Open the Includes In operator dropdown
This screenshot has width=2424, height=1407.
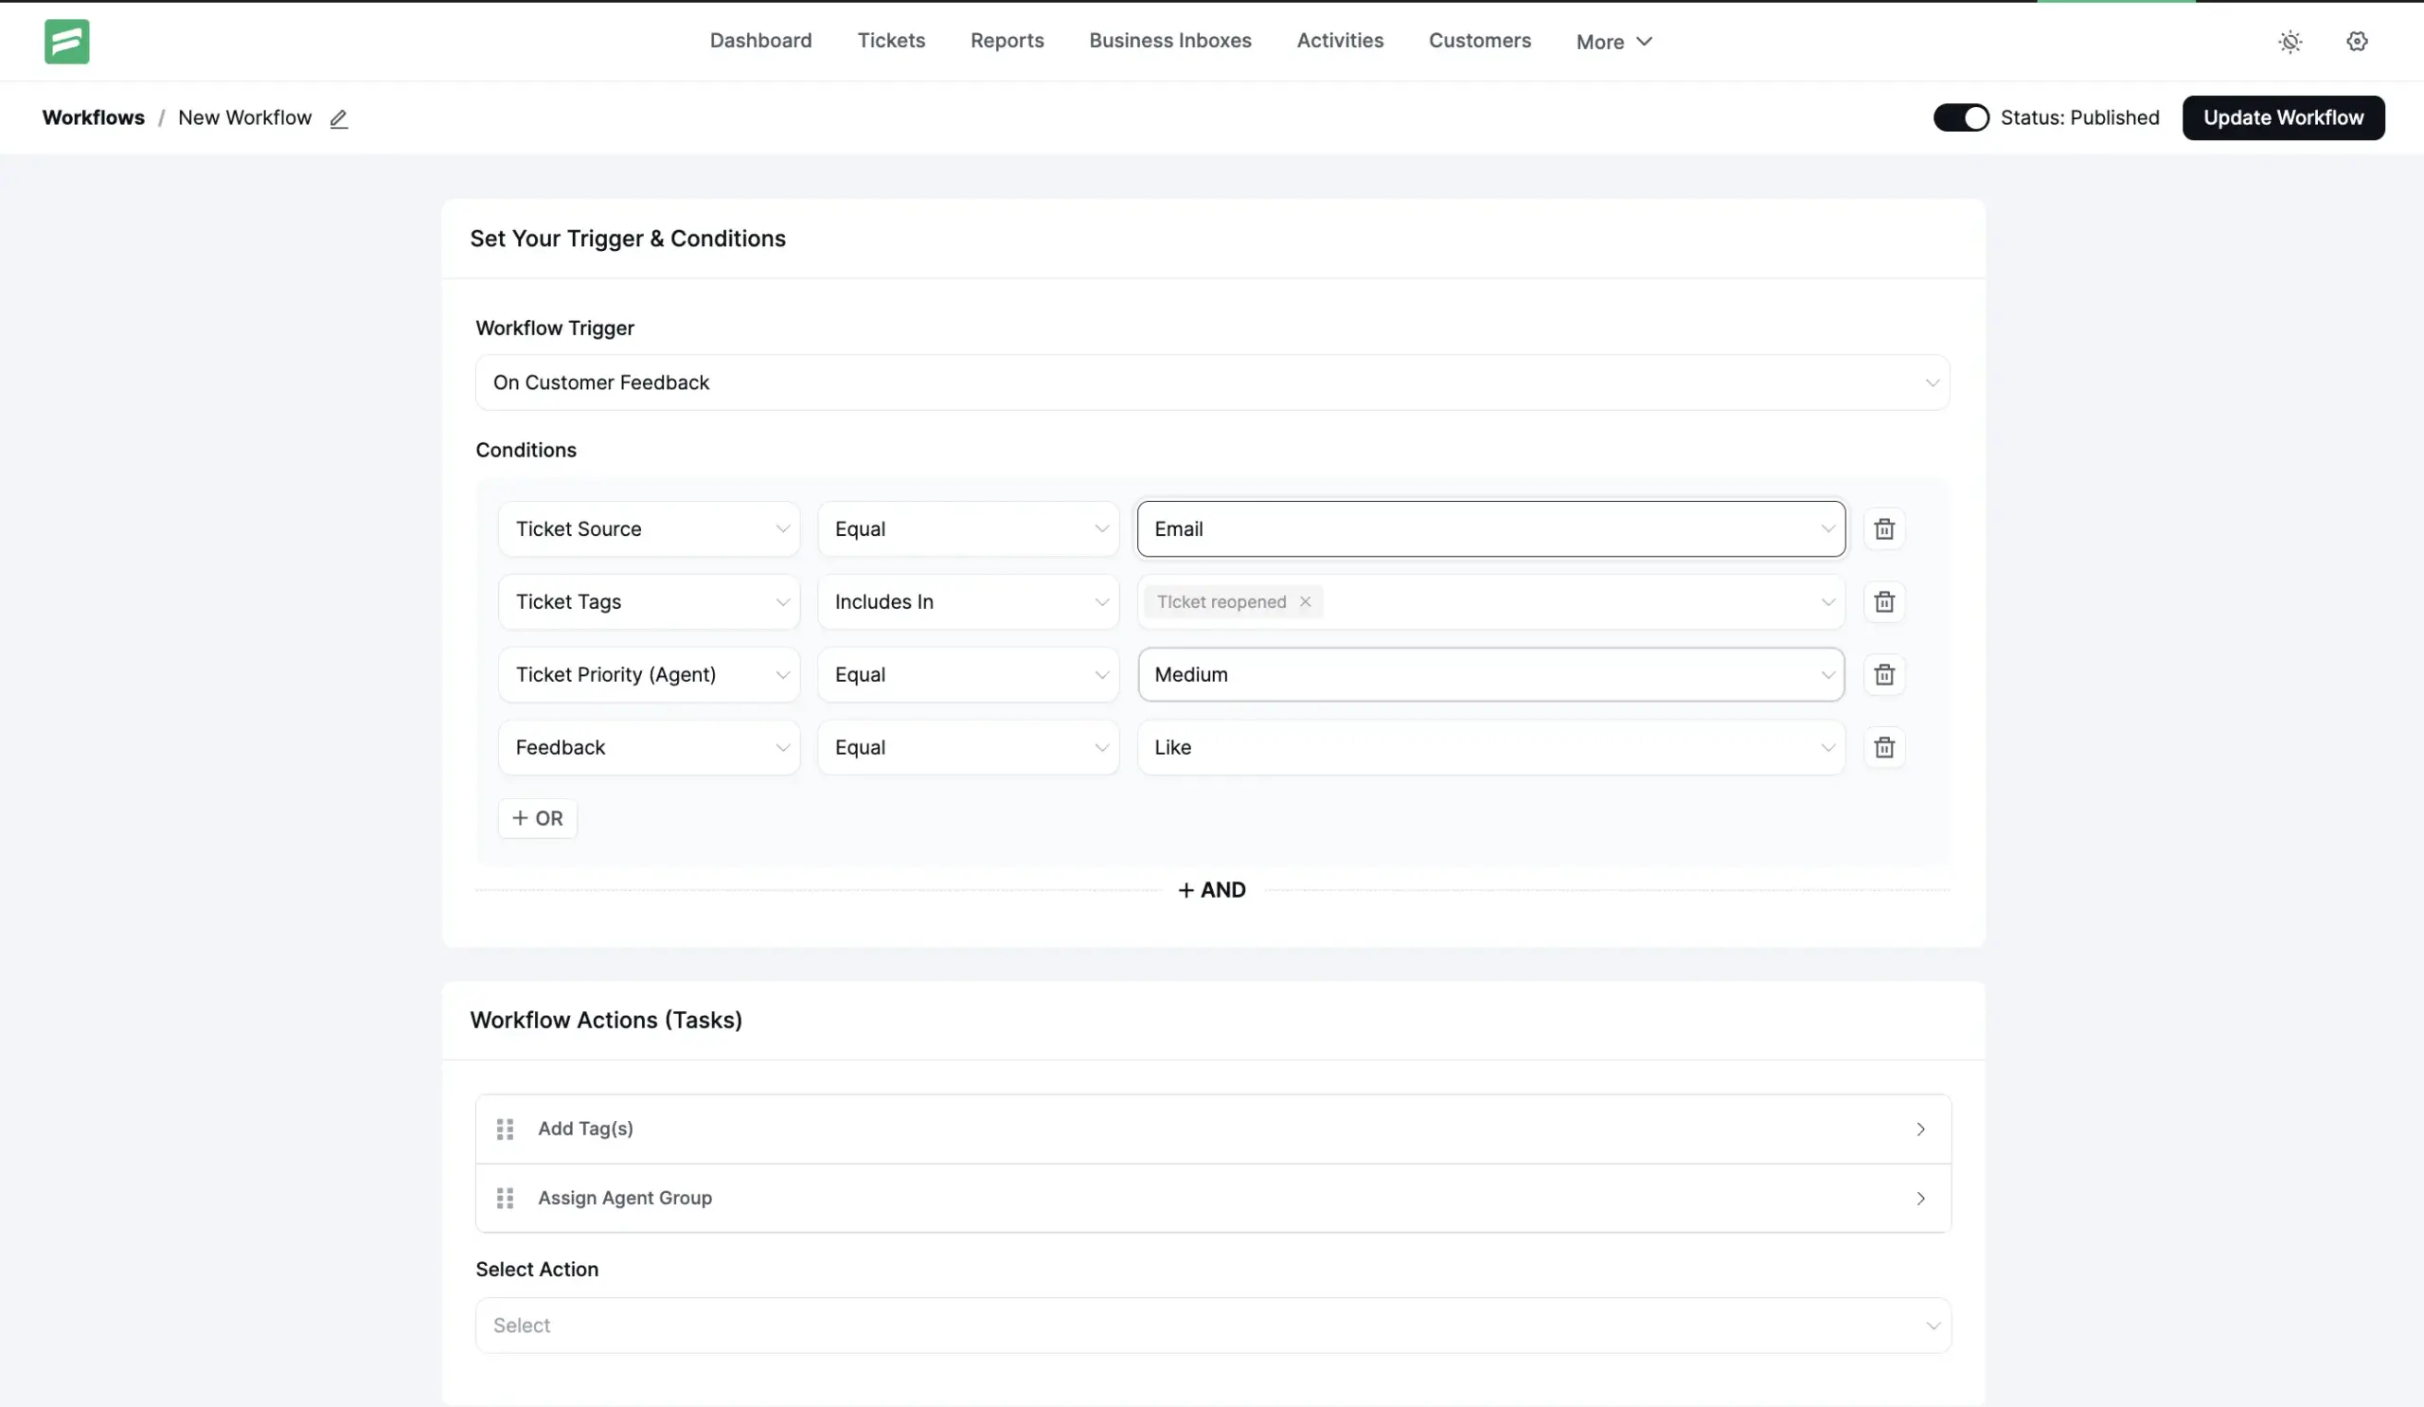tap(969, 602)
